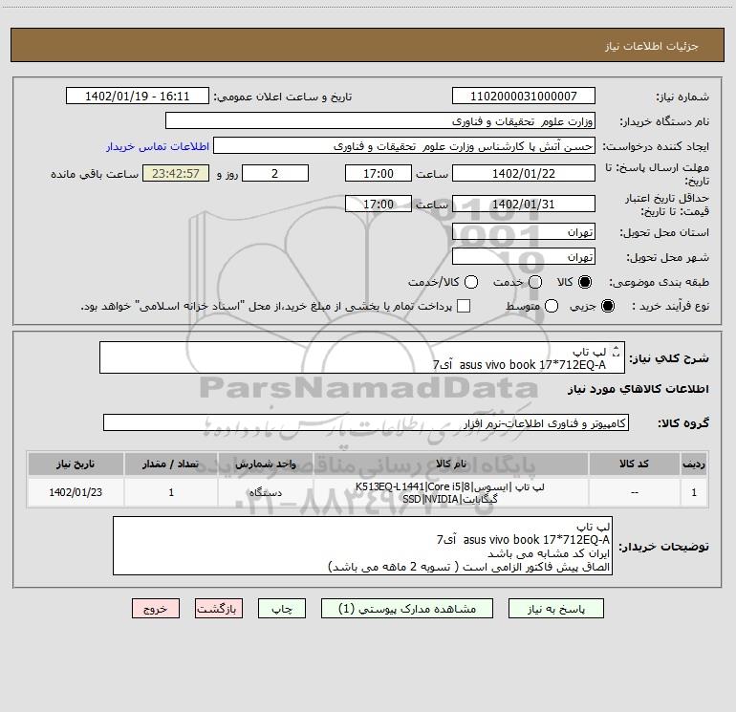The image size is (736, 712).
Task: Choose the کالا/خدمت radio option
Action: 471,282
